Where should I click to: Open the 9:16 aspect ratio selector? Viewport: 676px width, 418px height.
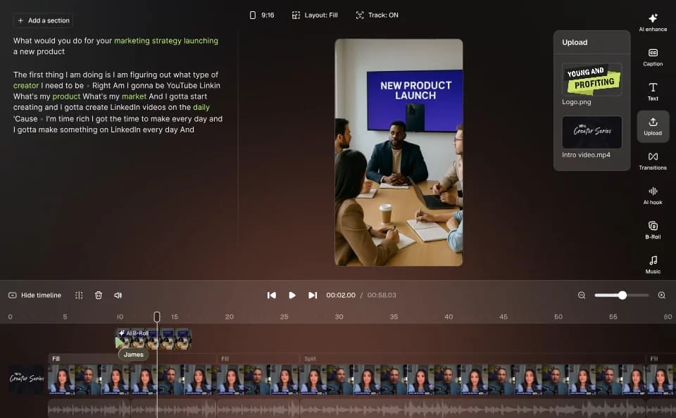[x=261, y=14]
